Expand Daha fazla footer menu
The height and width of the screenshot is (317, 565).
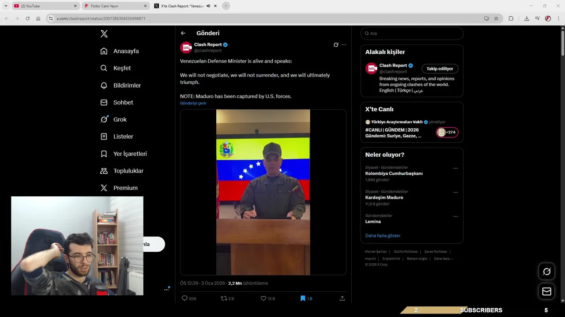pyautogui.click(x=444, y=259)
